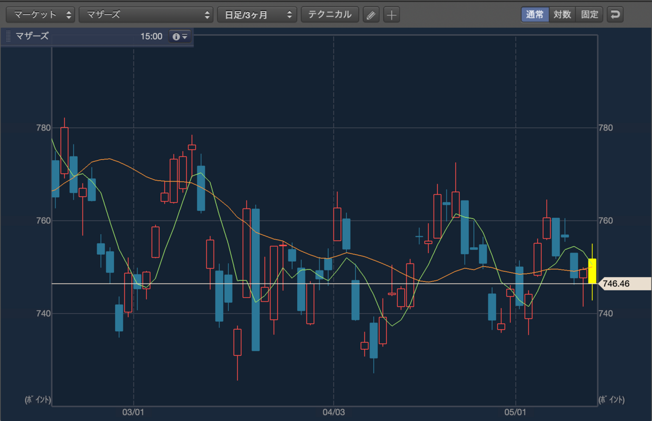
Task: Switch scale to 固定 mode
Action: [x=590, y=15]
